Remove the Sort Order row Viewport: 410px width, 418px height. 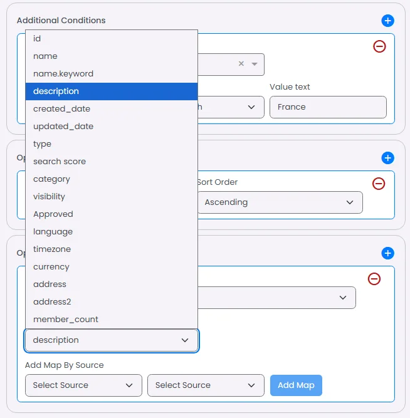379,184
